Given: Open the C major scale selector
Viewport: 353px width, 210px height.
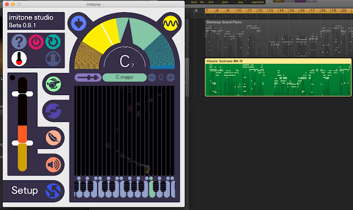Looking at the screenshot, I should 125,78.
